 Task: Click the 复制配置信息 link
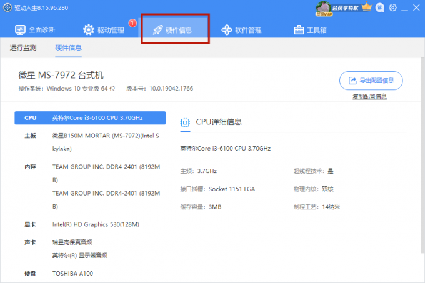click(369, 96)
